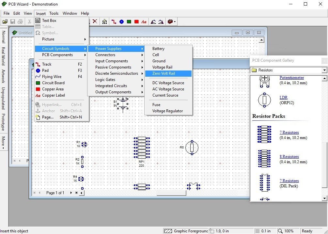This screenshot has height=234, width=328.
Task: Open the PCB Components submenu
Action: pyautogui.click(x=61, y=55)
